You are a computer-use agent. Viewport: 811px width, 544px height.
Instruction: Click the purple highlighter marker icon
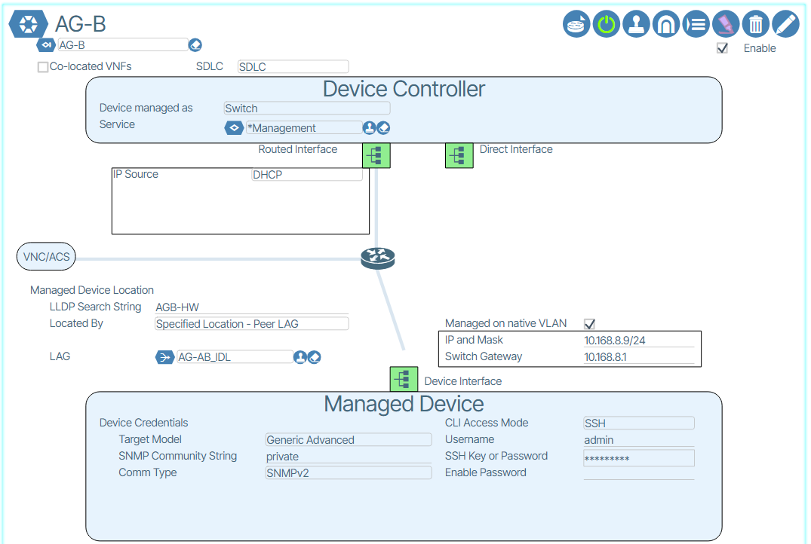pyautogui.click(x=726, y=24)
